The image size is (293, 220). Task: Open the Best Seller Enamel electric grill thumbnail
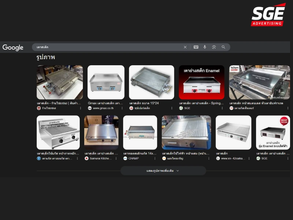point(273,132)
